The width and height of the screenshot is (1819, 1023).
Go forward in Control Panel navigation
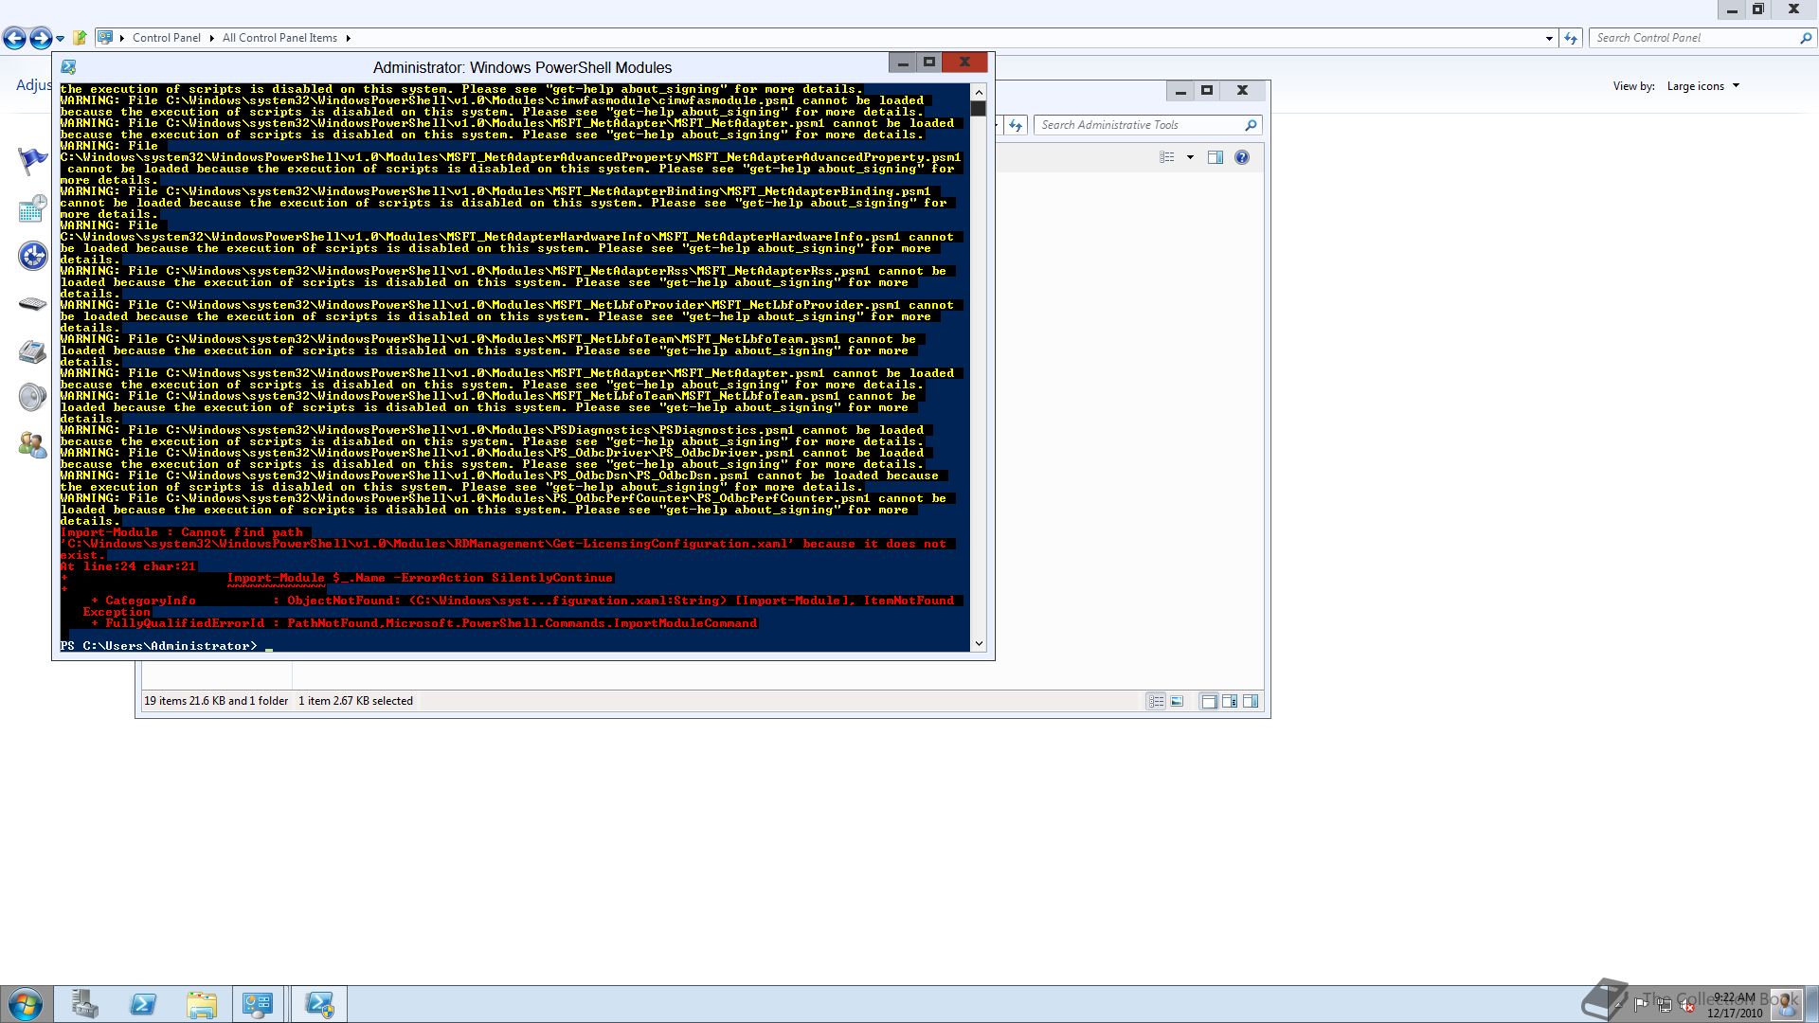(x=41, y=38)
